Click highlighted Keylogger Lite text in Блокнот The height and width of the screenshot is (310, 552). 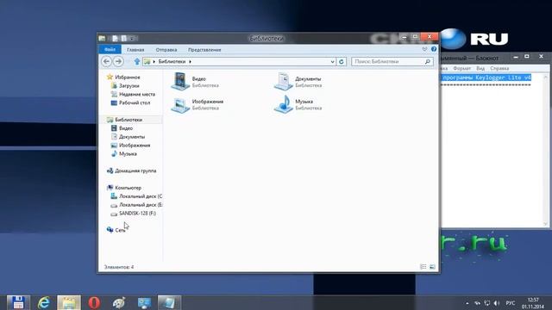click(486, 77)
